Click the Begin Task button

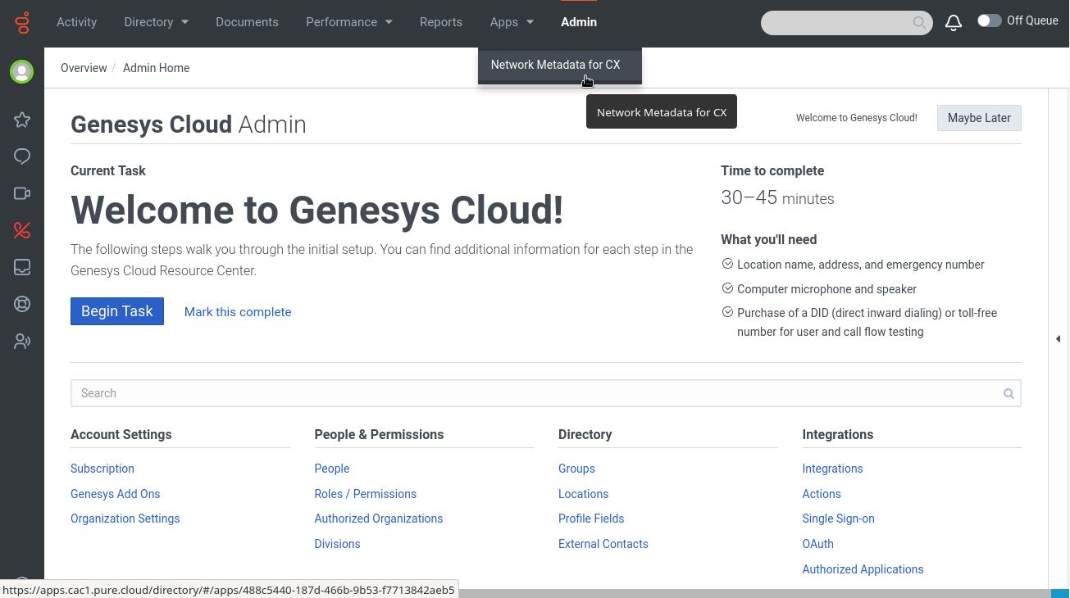tap(117, 311)
